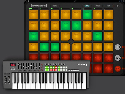Open the HOME screen button
Viewport: 125px width, 94px height.
[55, 6]
